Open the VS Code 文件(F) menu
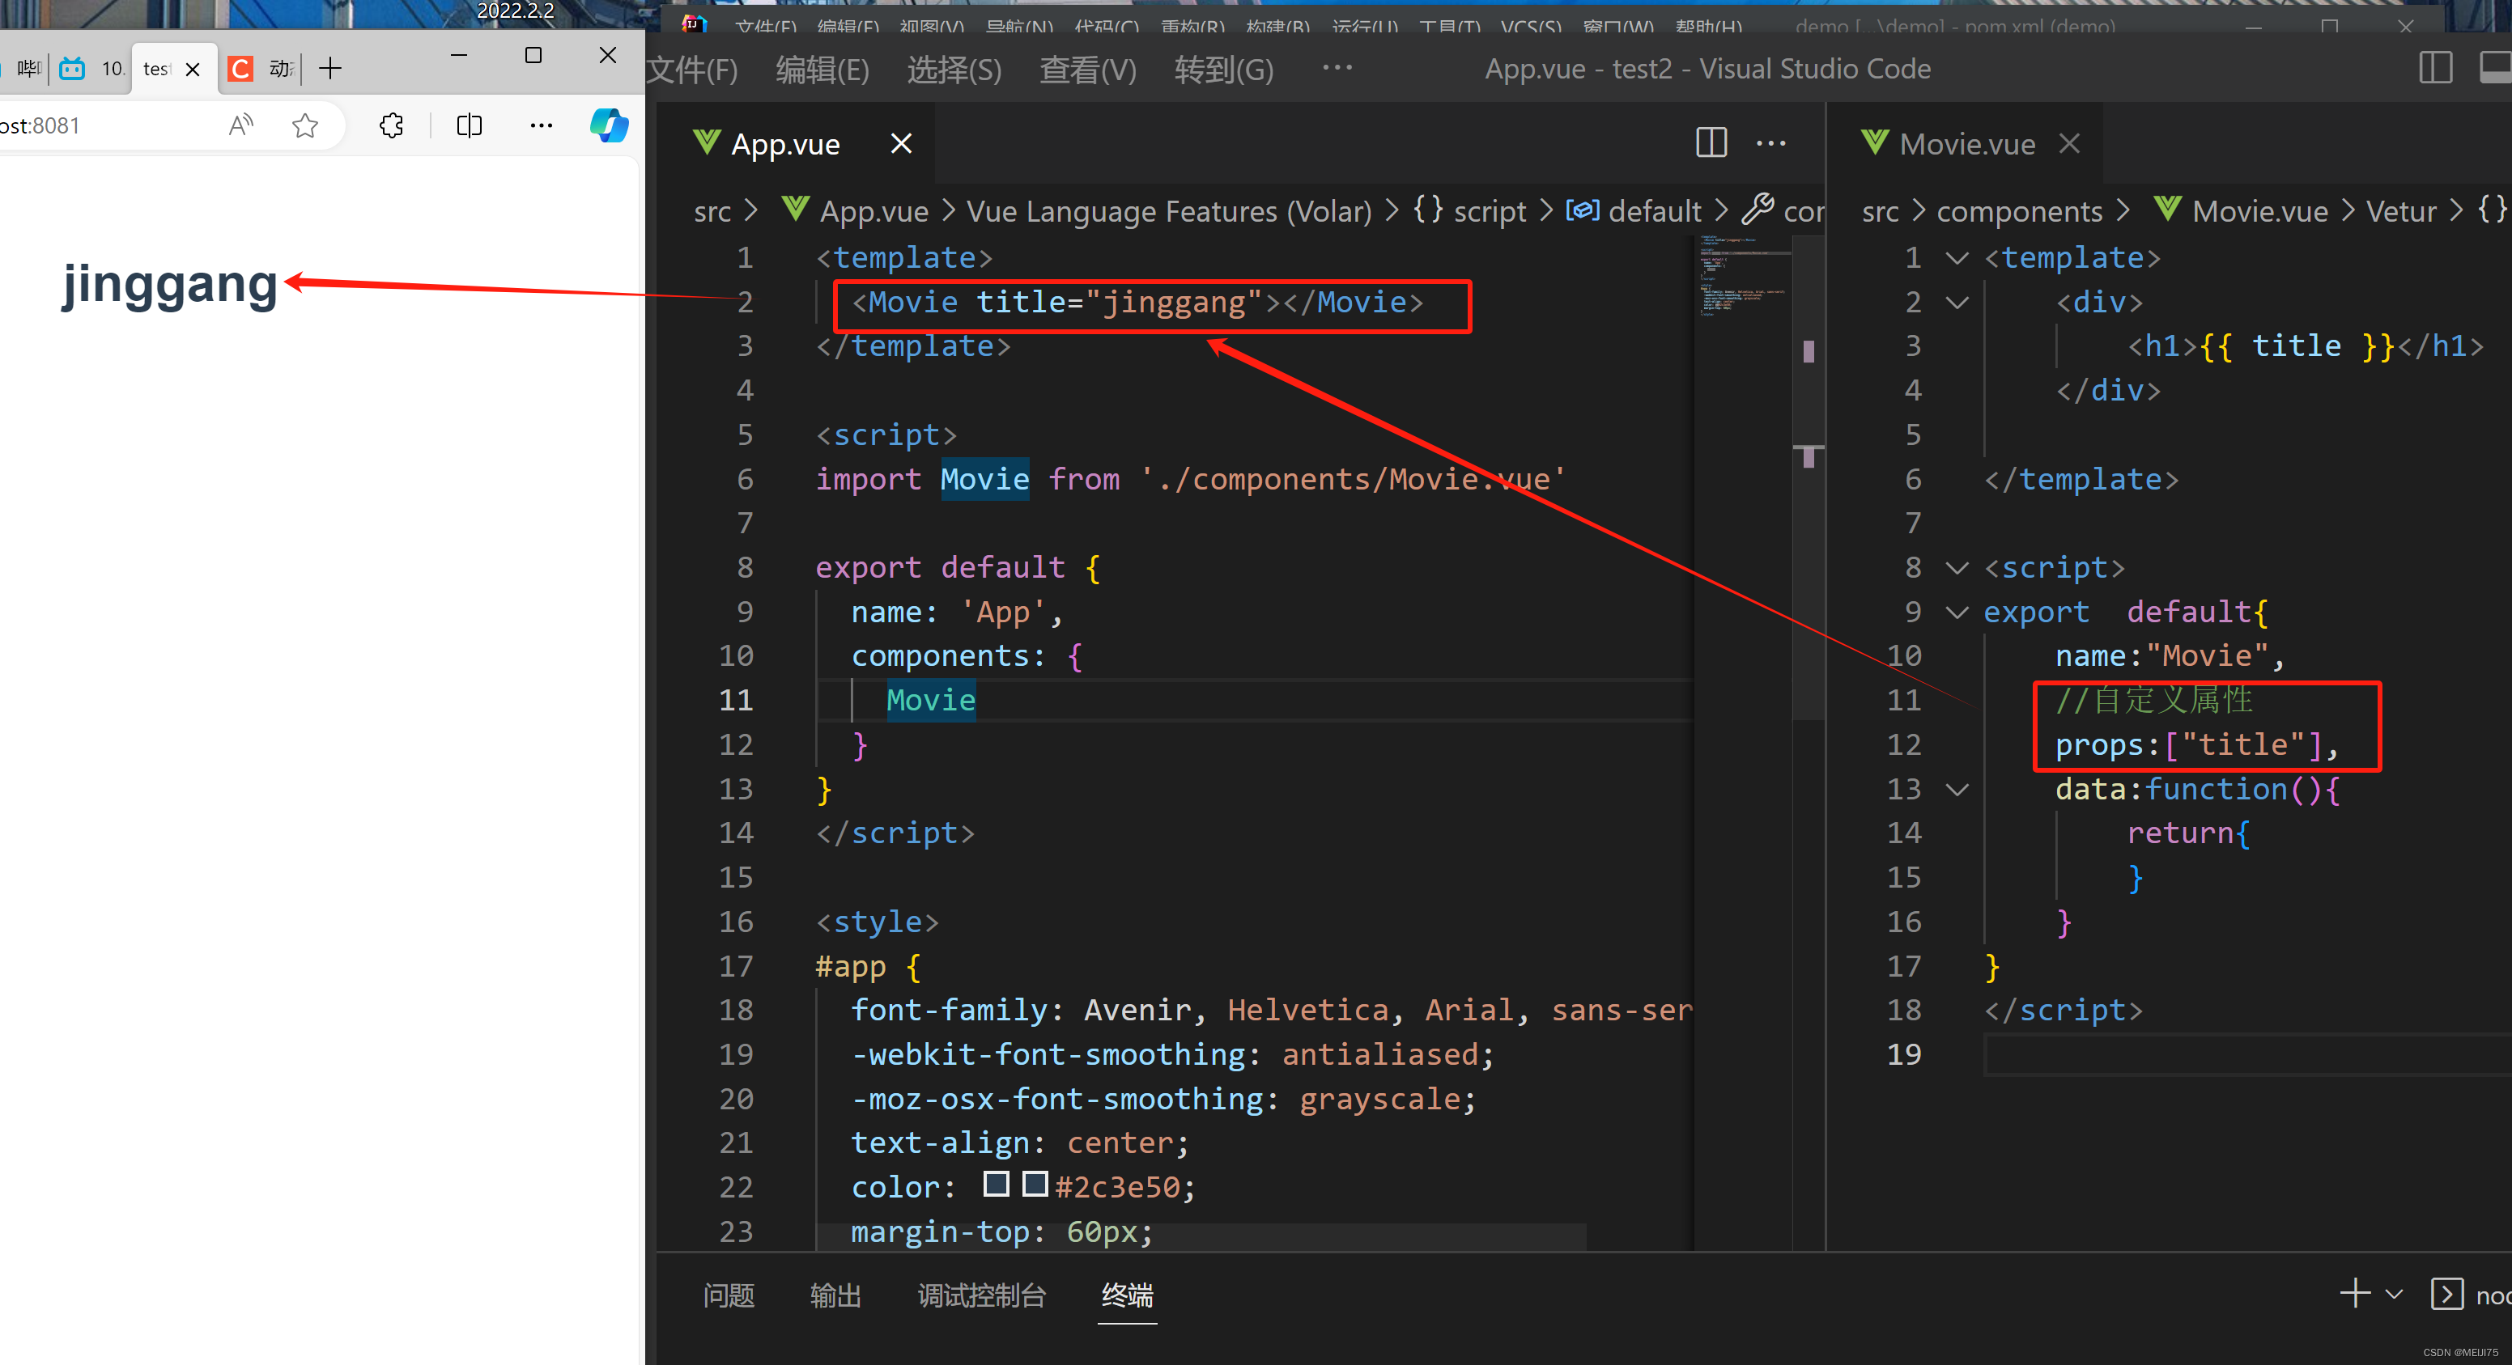 (692, 70)
